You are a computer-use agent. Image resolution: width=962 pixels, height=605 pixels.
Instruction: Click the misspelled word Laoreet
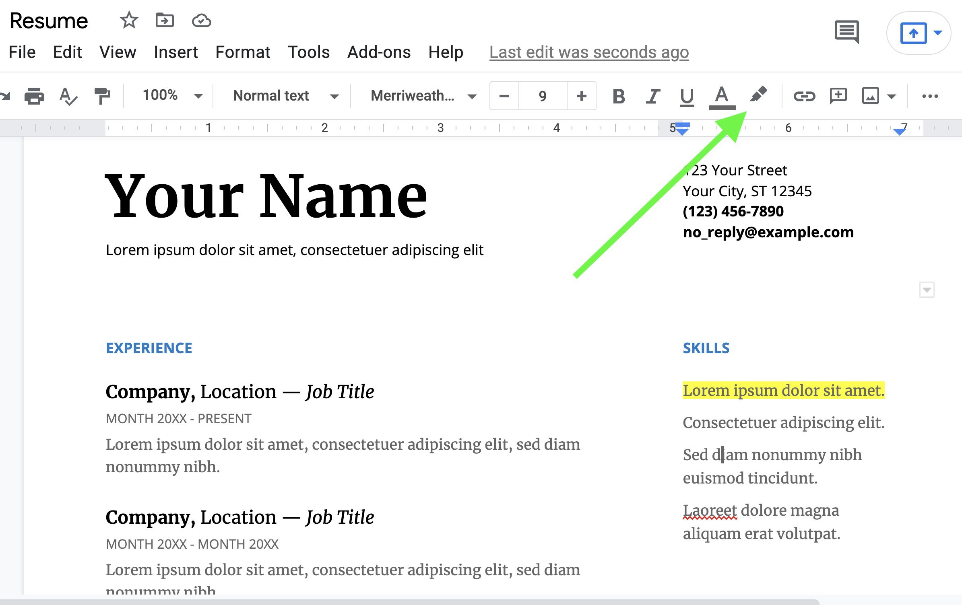pyautogui.click(x=710, y=510)
